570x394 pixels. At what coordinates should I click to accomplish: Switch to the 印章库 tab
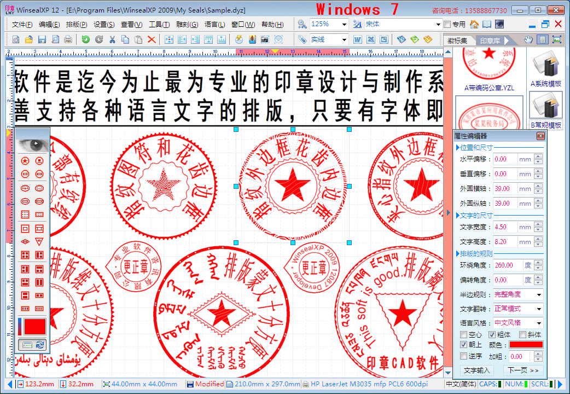[x=490, y=40]
